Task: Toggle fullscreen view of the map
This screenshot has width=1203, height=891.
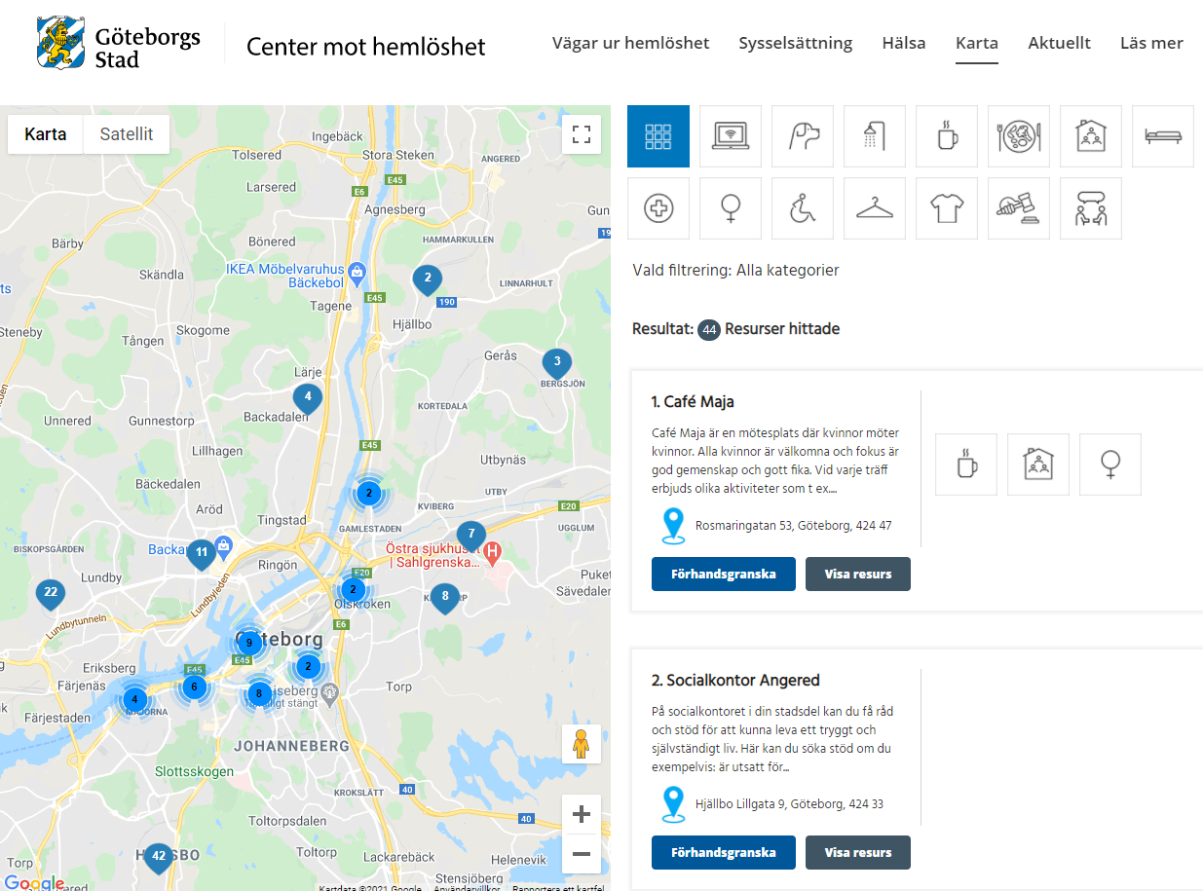Action: click(x=582, y=134)
